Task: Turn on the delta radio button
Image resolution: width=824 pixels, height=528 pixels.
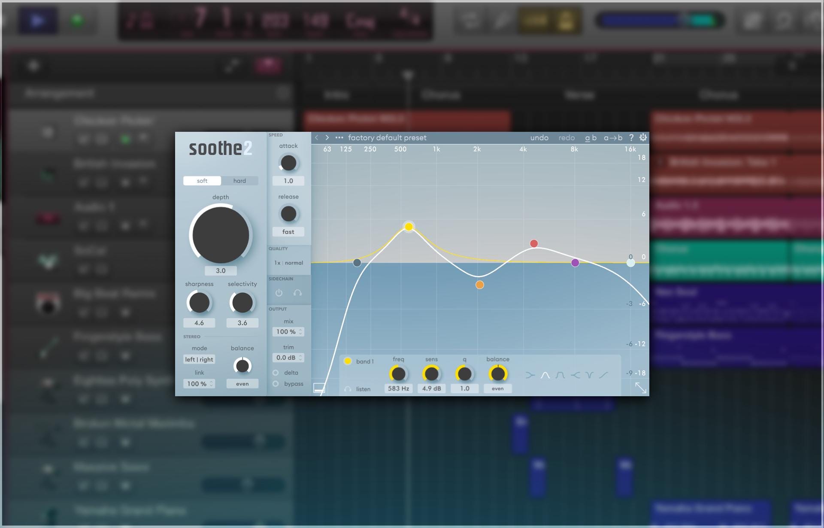Action: click(276, 373)
